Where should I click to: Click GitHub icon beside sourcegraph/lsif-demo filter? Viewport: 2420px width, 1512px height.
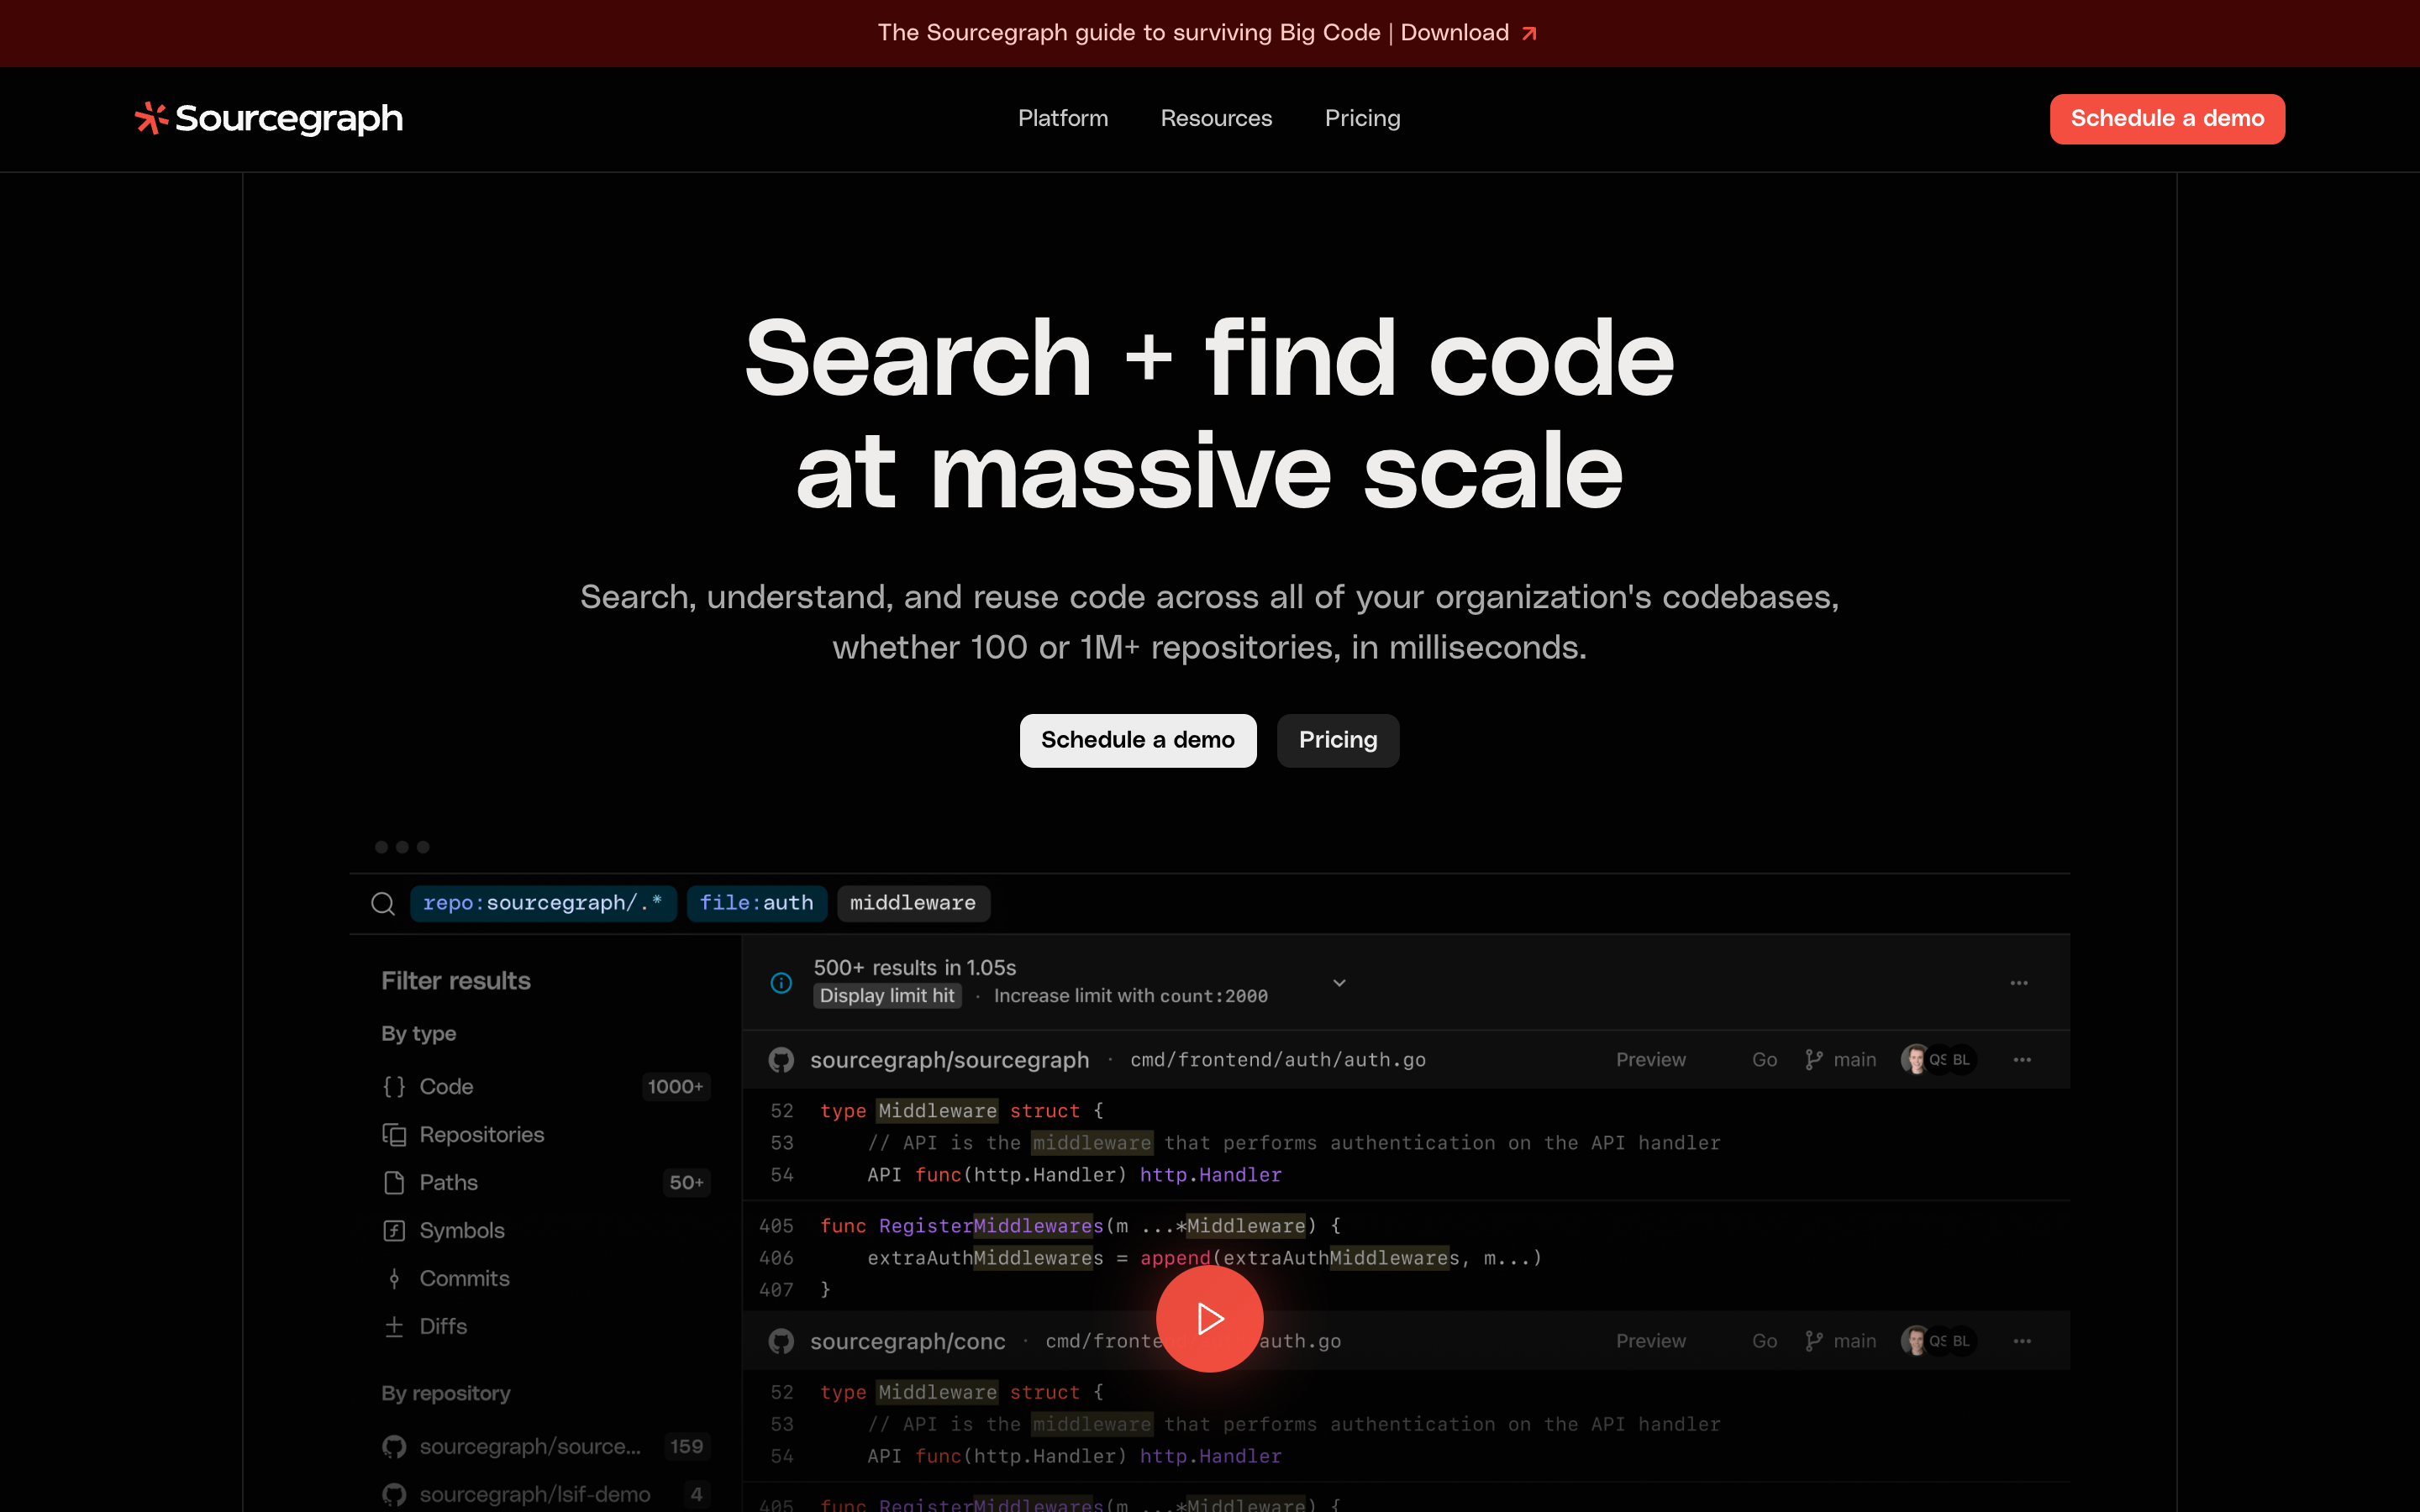point(394,1495)
